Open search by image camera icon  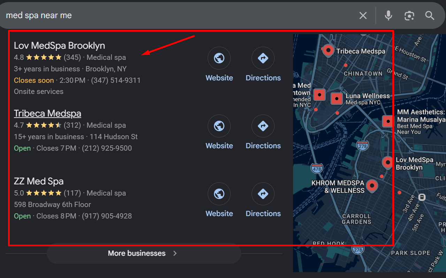(409, 16)
